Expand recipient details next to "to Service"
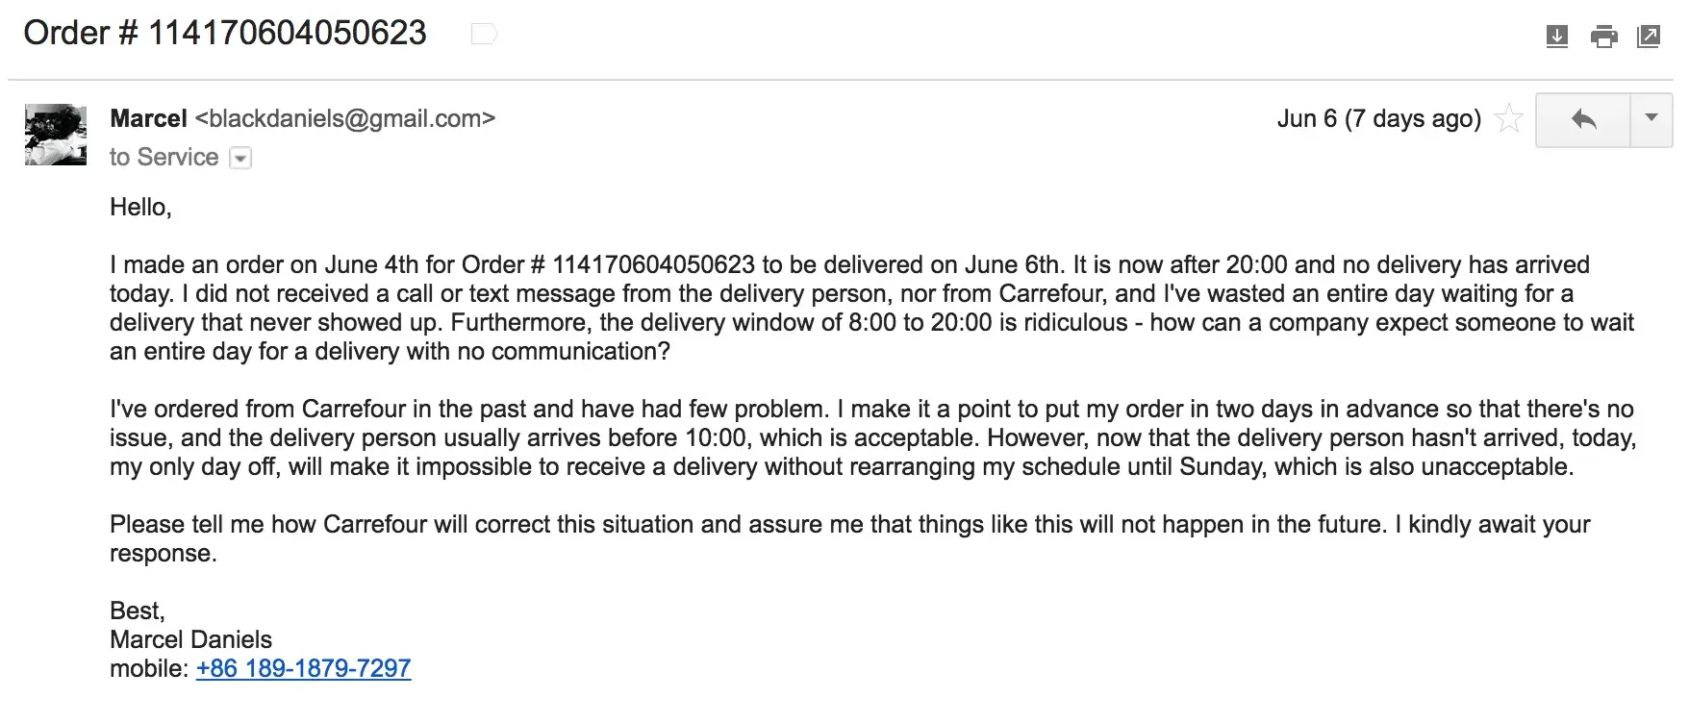Image resolution: width=1689 pixels, height=723 pixels. (240, 159)
